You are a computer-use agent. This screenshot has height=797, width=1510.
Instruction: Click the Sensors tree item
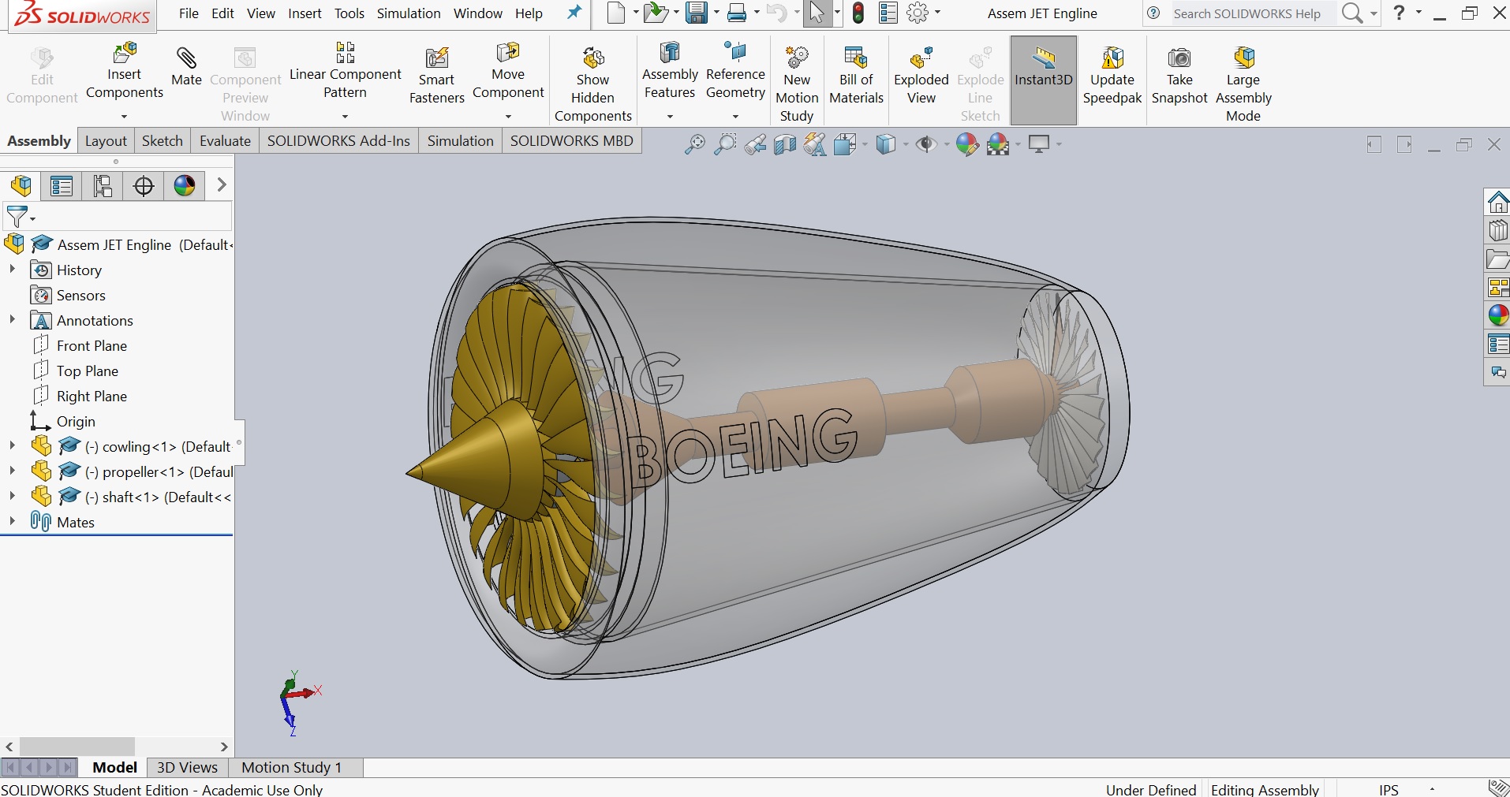click(x=68, y=295)
